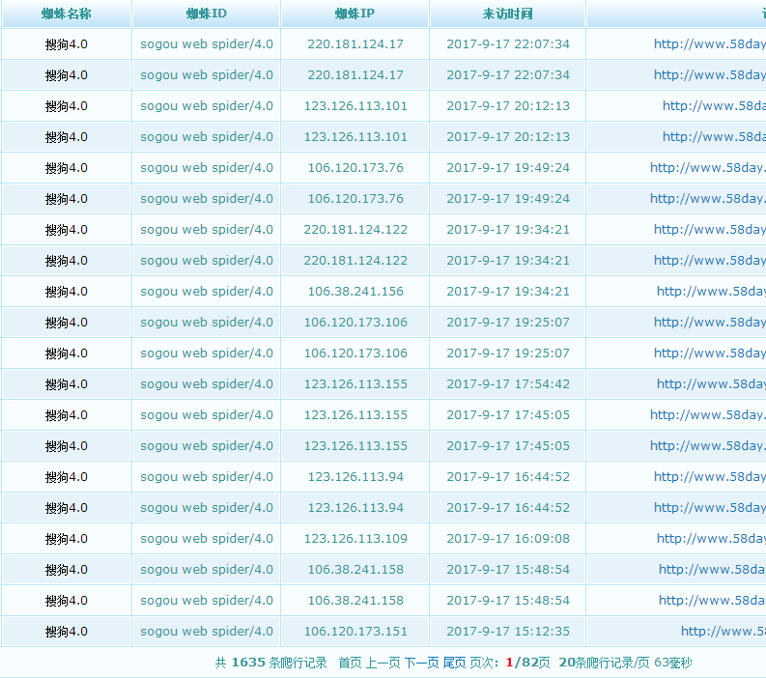Click the sogou web spider/4.0 ID in the 16:09:08 row
The height and width of the screenshot is (678, 766).
click(207, 539)
